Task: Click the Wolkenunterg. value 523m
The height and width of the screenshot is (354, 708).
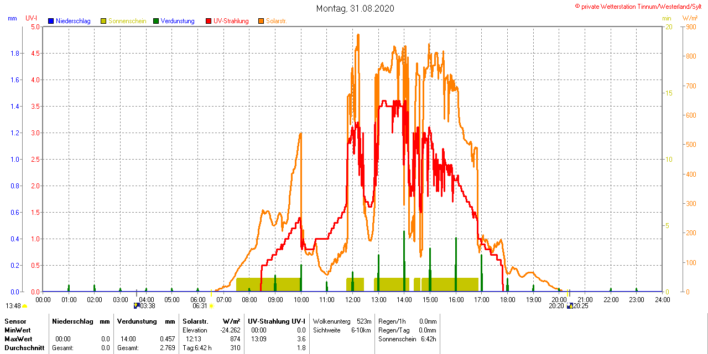Action: pyautogui.click(x=364, y=321)
